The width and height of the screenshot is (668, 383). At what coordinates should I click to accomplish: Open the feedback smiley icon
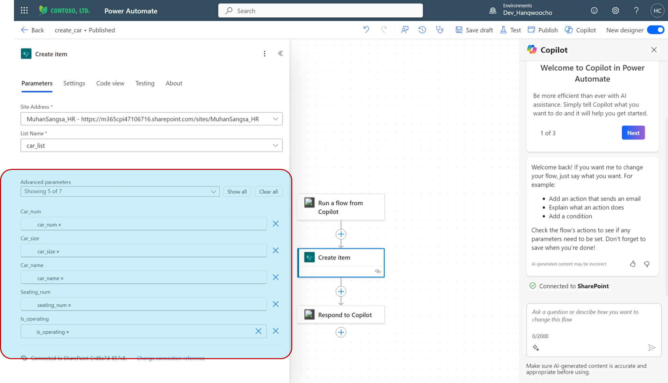pos(594,11)
